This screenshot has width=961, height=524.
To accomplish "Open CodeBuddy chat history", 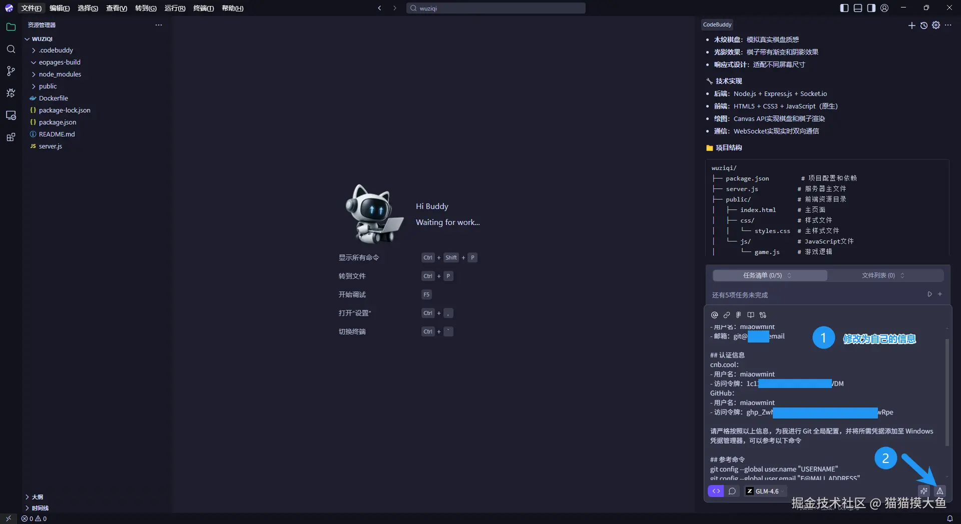I will (x=924, y=25).
